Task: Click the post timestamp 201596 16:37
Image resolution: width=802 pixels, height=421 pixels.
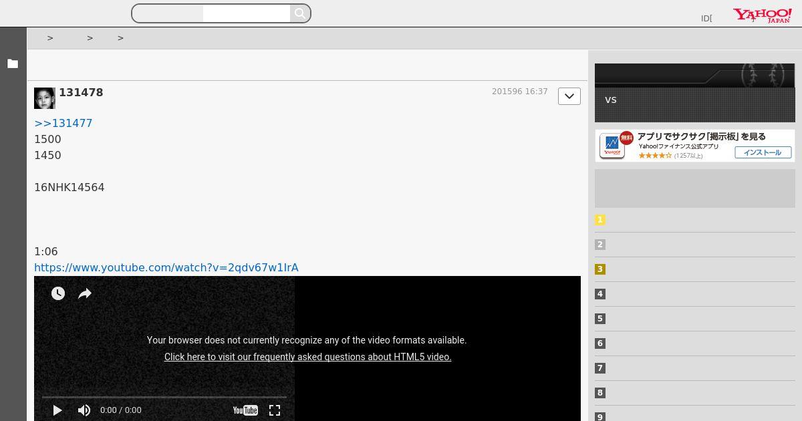Action: coord(520,92)
